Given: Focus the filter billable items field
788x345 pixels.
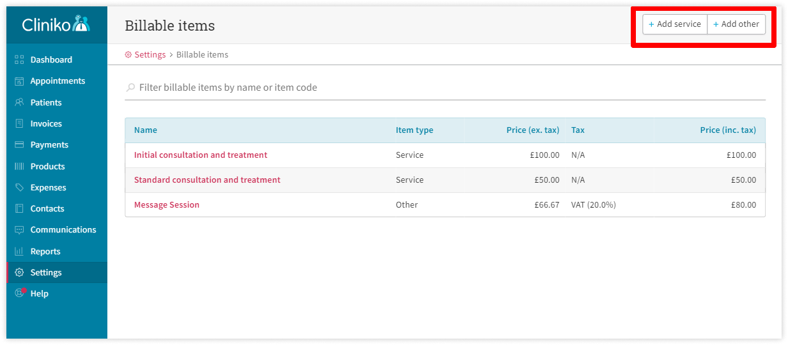Looking at the screenshot, I should point(445,88).
